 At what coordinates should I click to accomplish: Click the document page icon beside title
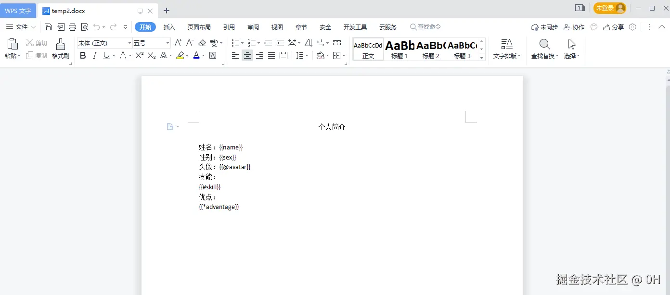170,127
